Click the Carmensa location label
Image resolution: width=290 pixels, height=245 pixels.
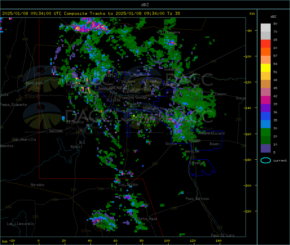point(197,163)
